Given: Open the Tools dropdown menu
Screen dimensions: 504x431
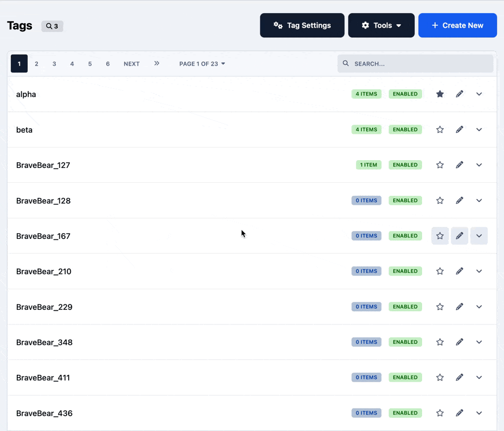Looking at the screenshot, I should 381,25.
